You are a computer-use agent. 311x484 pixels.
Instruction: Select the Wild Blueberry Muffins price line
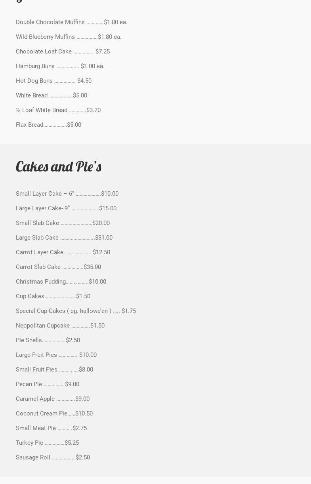pos(69,37)
